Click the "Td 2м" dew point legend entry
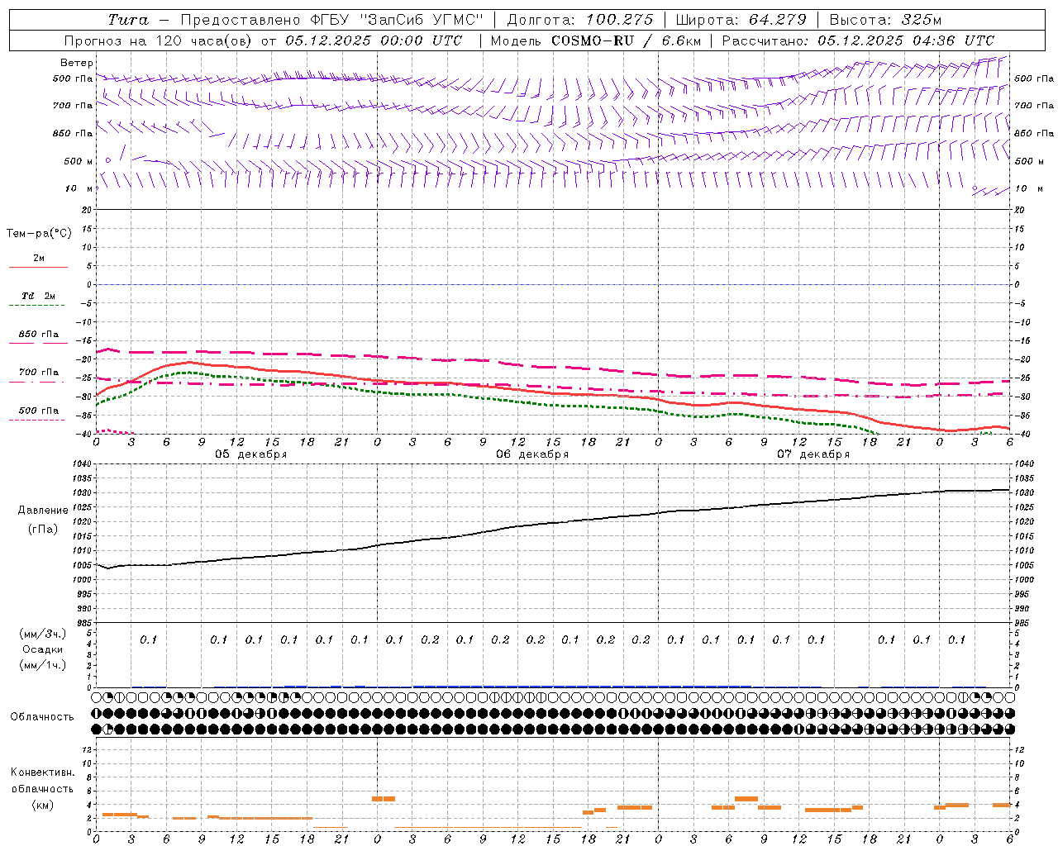The height and width of the screenshot is (846, 1058). click(x=38, y=296)
